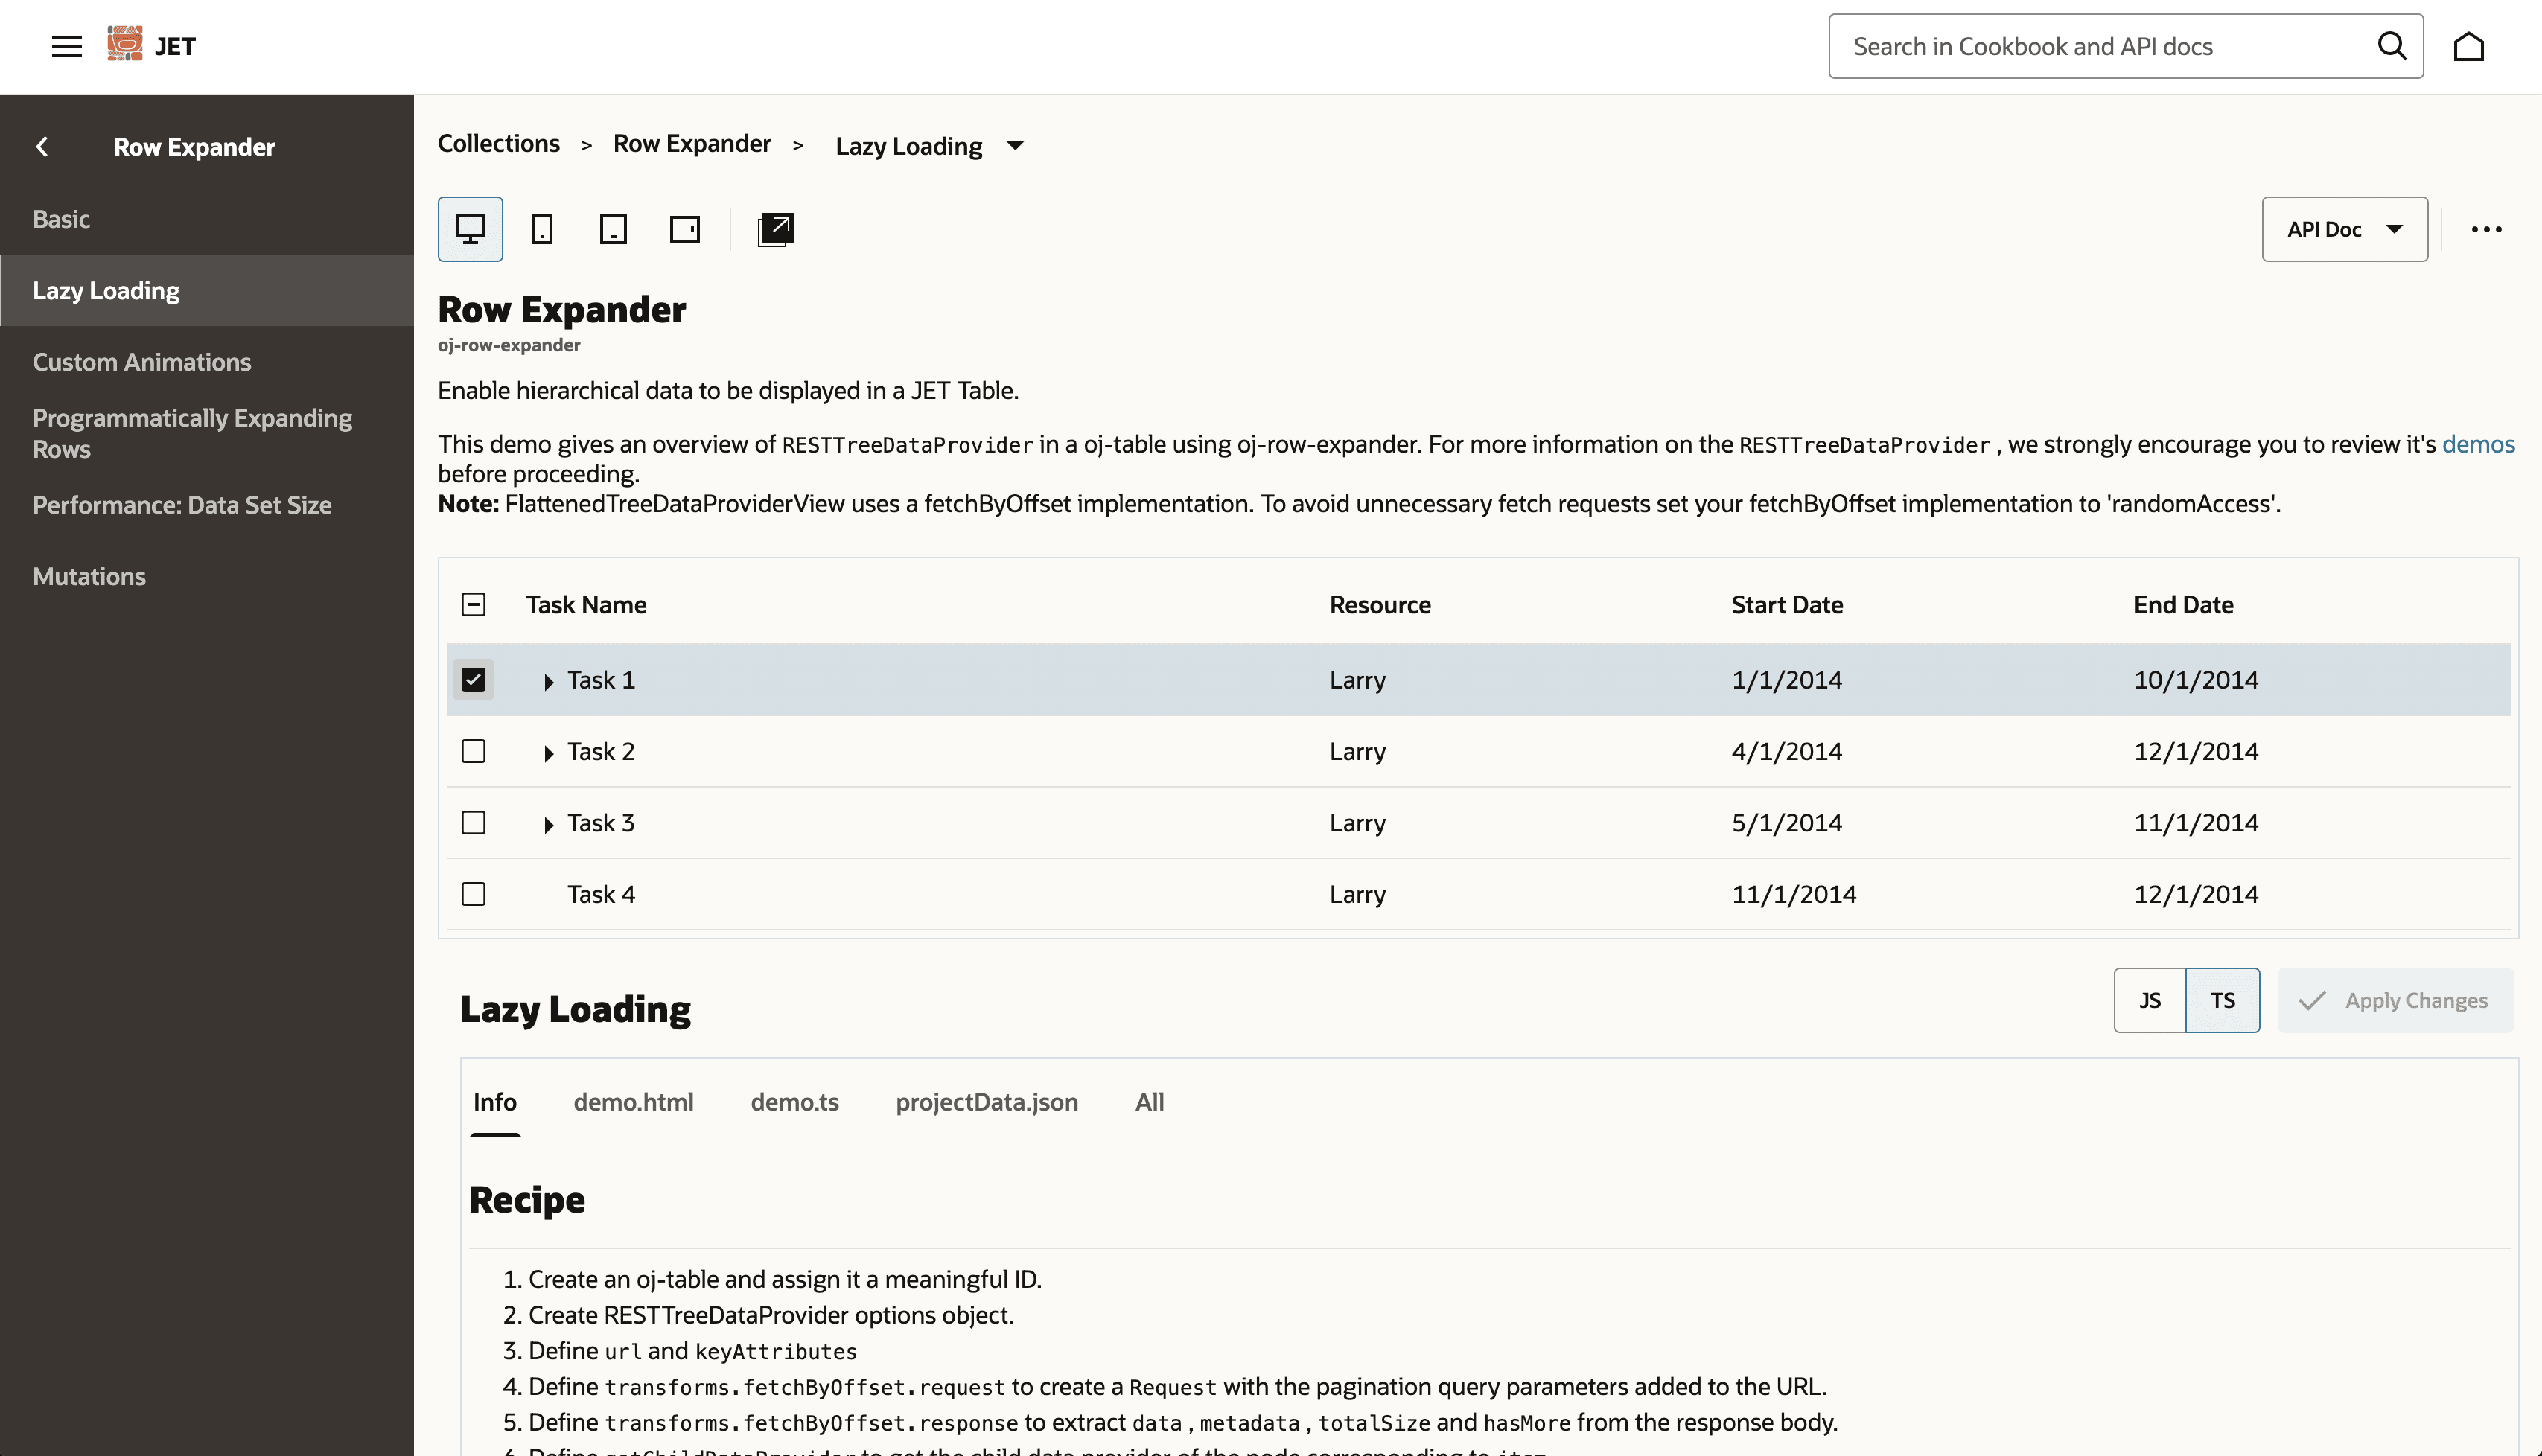Switch to the demo.html tab
2542x1456 pixels.
(633, 1101)
